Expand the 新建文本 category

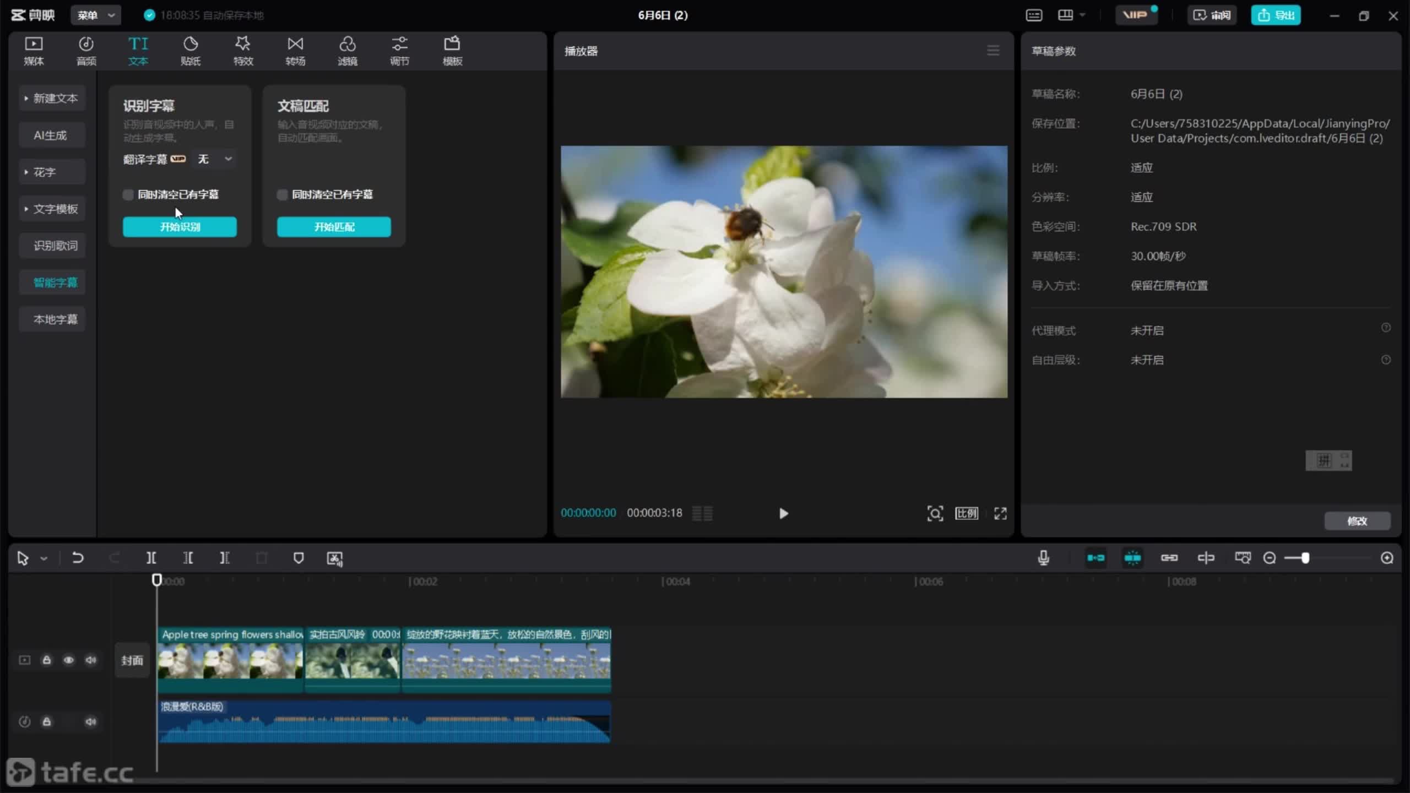point(52,98)
